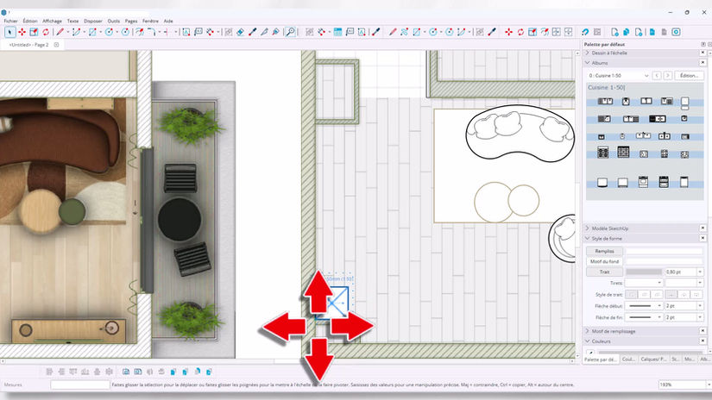Select the second Style de trait corner option
The height and width of the screenshot is (400, 712).
pos(644,294)
